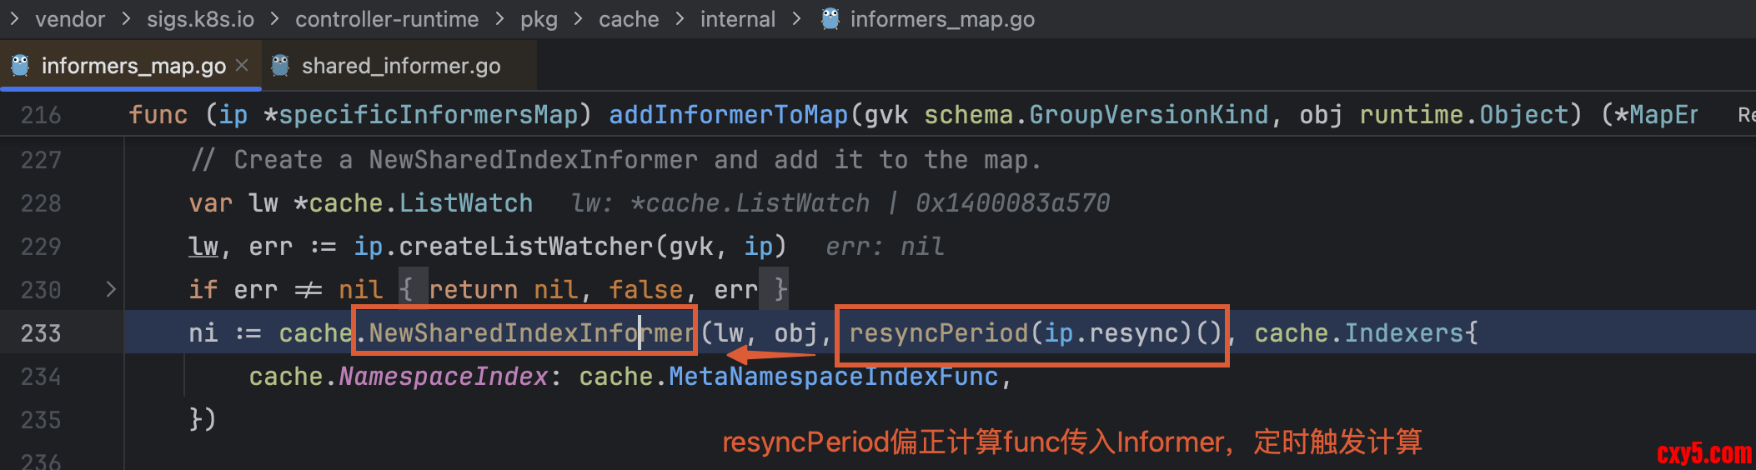Click runtime.Object parameter type
The image size is (1756, 470).
tap(1464, 115)
